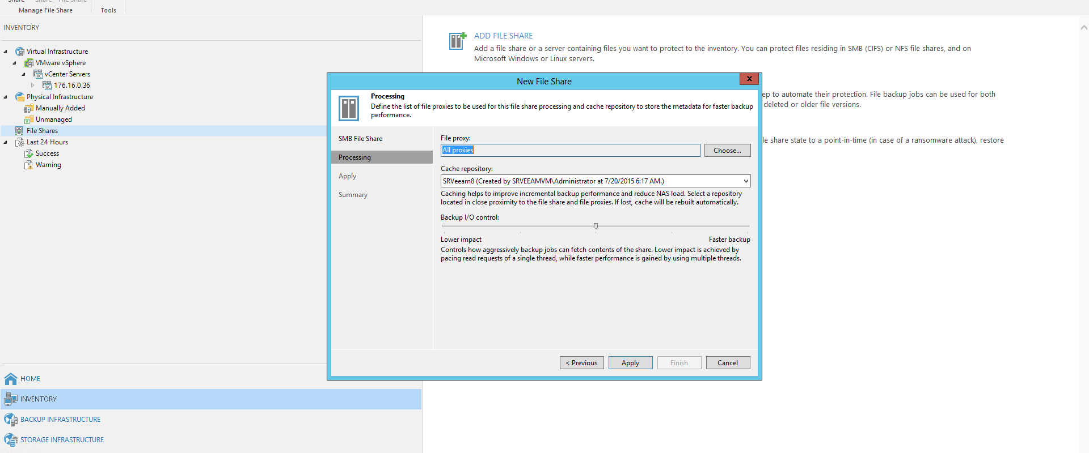The width and height of the screenshot is (1089, 453).
Task: Click the Add File Share icon
Action: click(x=457, y=41)
